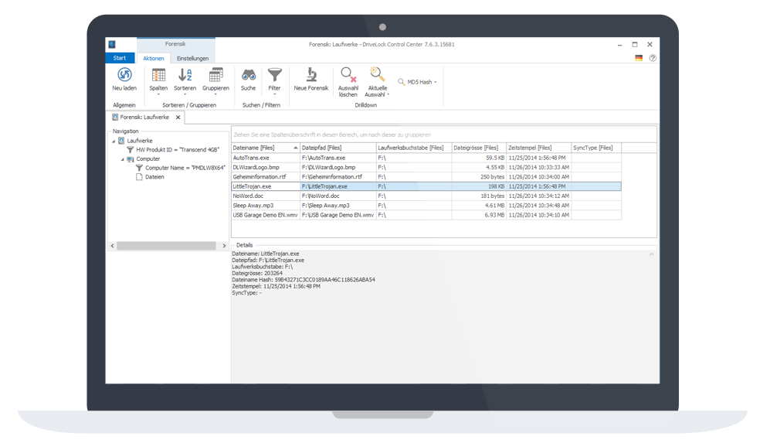
Task: Click the Suche binoculars icon
Action: pyautogui.click(x=248, y=75)
